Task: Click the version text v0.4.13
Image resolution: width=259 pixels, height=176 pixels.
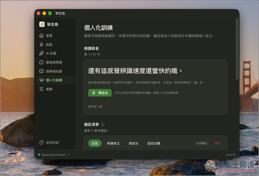Action: pos(231,155)
